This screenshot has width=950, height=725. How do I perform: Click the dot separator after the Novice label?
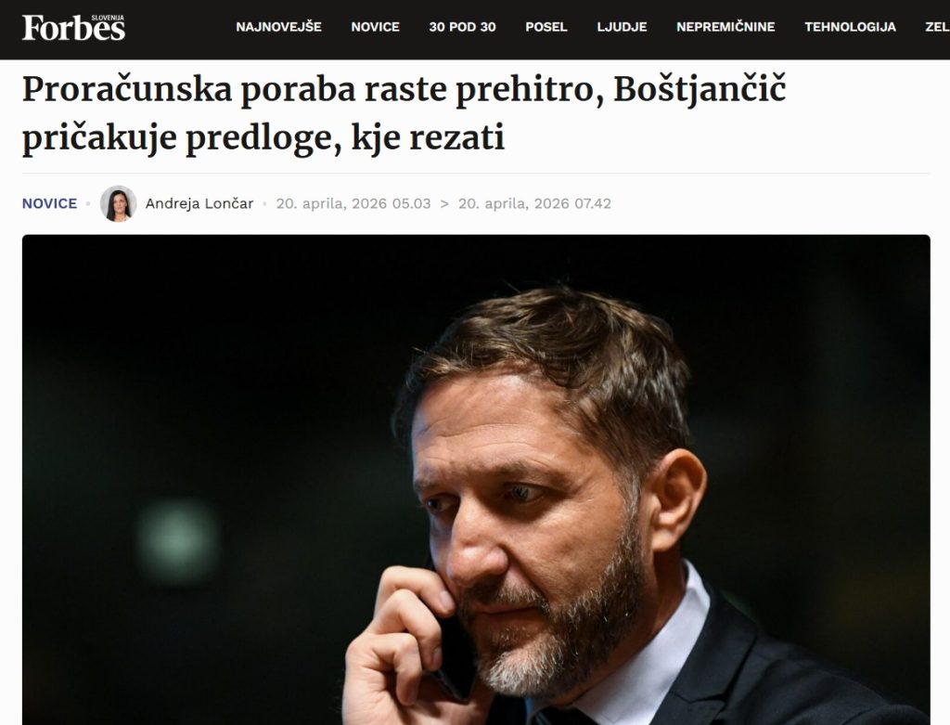(x=88, y=203)
